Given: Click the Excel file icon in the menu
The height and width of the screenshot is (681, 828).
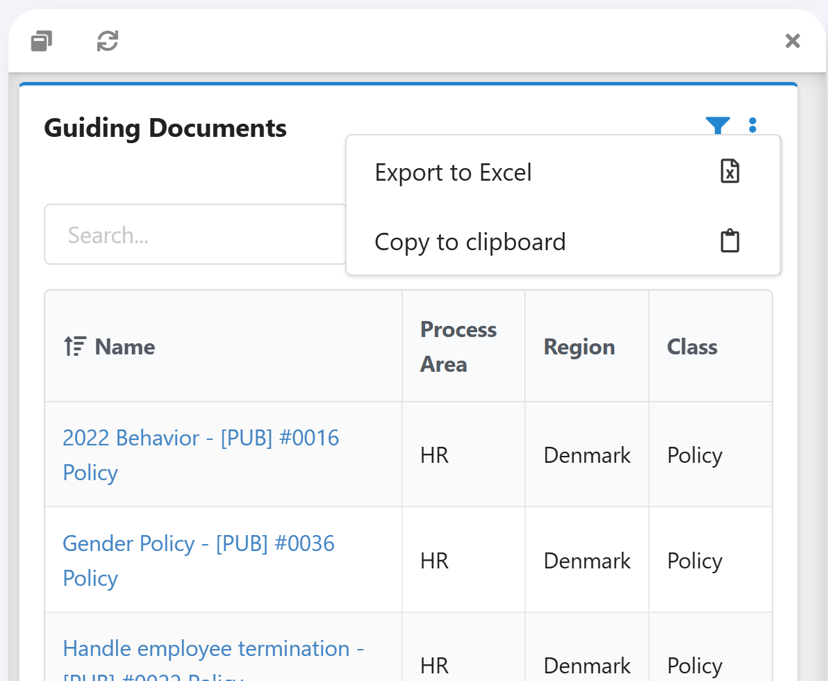Looking at the screenshot, I should tap(729, 172).
